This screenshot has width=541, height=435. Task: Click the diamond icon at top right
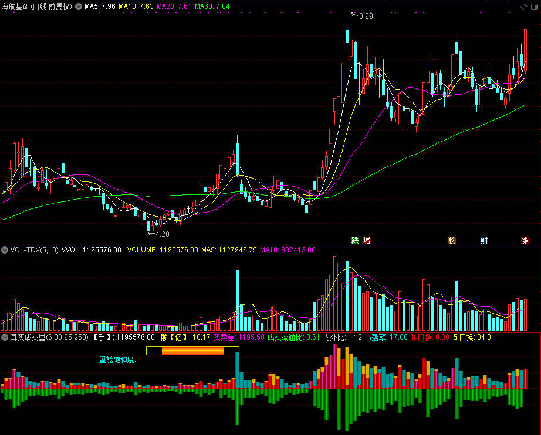[523, 6]
